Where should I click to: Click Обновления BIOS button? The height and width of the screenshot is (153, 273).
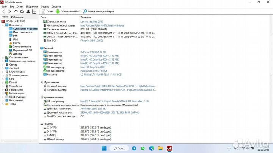(x=68, y=11)
